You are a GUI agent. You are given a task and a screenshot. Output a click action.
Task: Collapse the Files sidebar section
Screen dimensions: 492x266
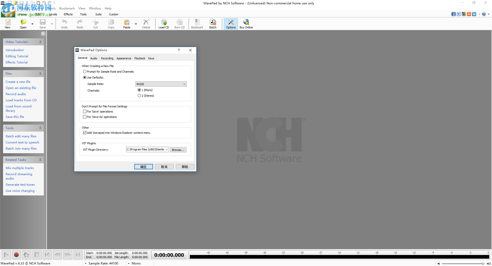(x=40, y=73)
